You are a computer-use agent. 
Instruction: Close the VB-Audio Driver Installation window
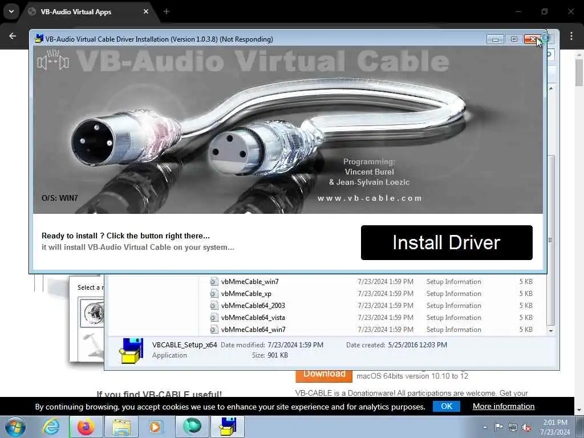(x=533, y=39)
